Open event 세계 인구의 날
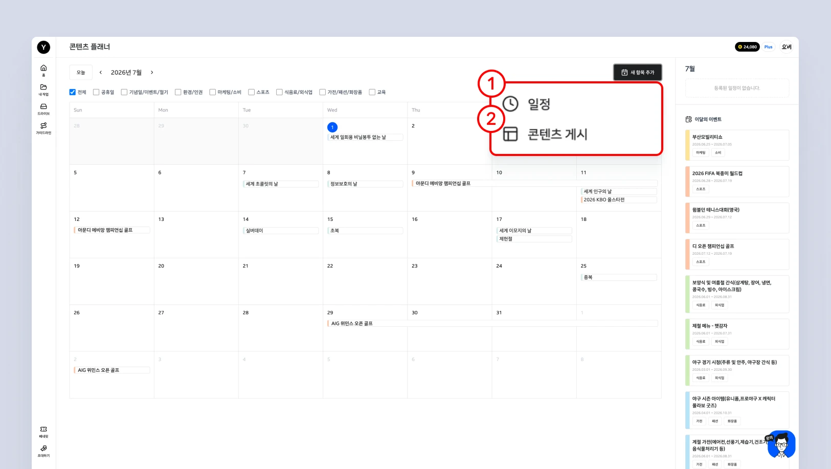The width and height of the screenshot is (831, 469). pos(619,191)
